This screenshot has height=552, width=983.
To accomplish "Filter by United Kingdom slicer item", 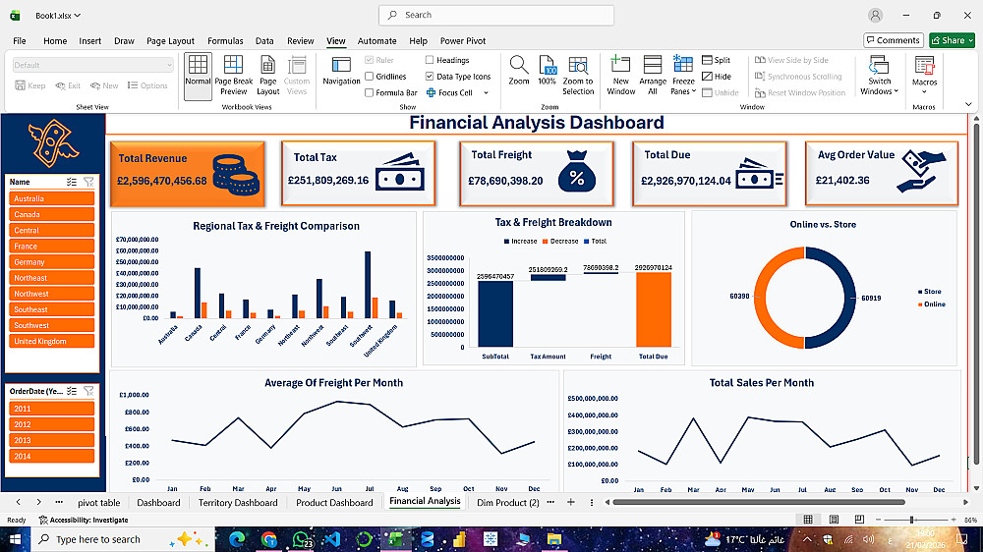I will [51, 342].
